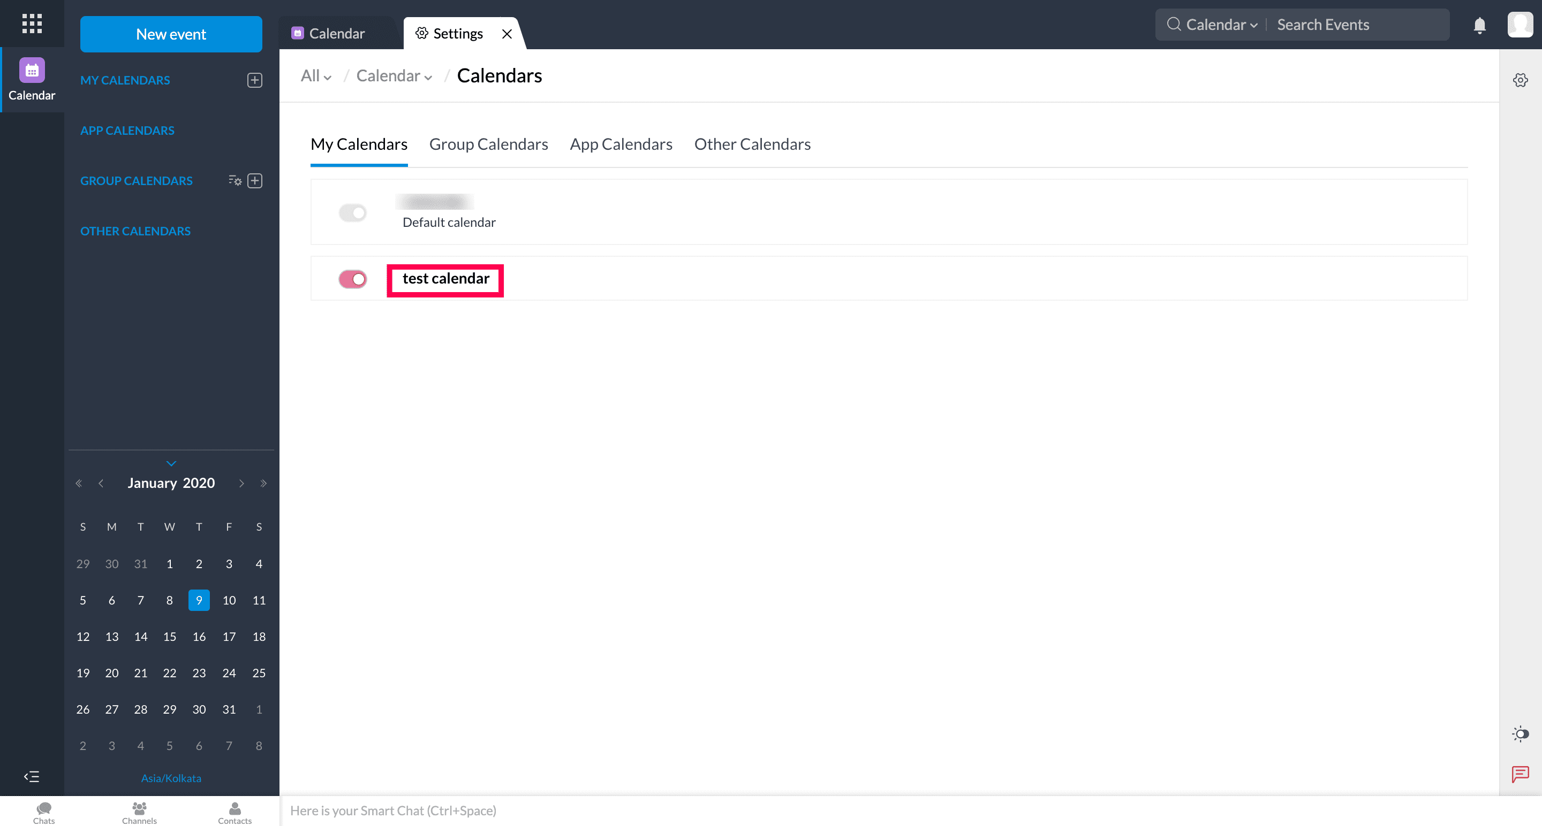The image size is (1542, 826).
Task: Open Channels in bottom bar
Action: (x=139, y=813)
